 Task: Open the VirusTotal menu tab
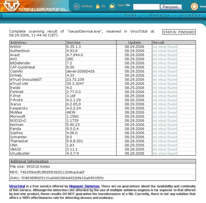[x=191, y=15]
